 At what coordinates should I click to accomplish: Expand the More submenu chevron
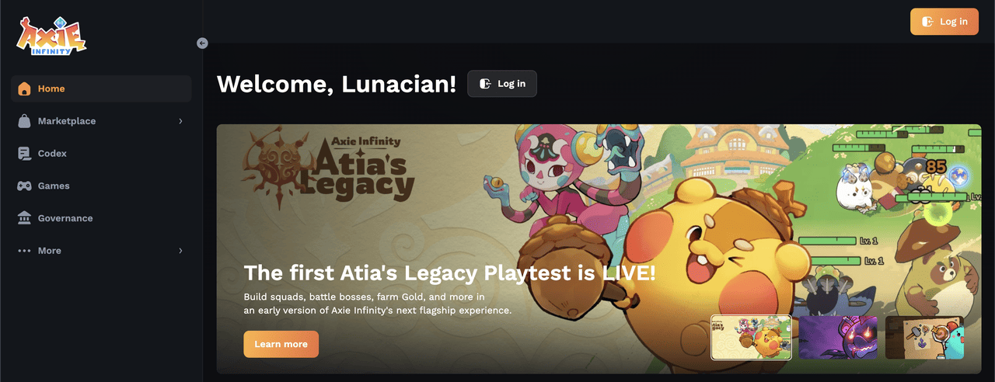click(180, 251)
